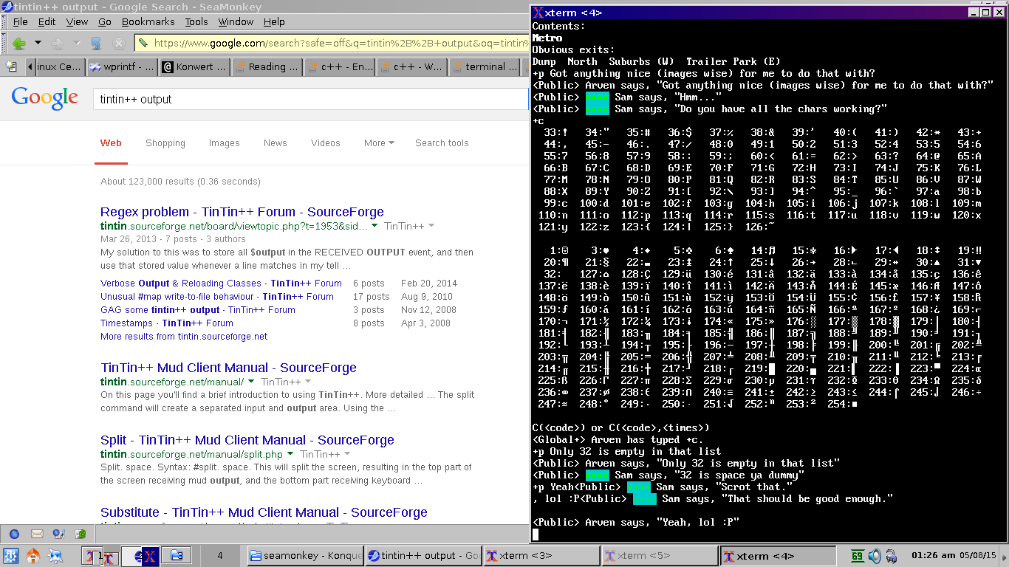Open the KDE application launcher
Image resolution: width=1009 pixels, height=567 pixels.
point(10,555)
